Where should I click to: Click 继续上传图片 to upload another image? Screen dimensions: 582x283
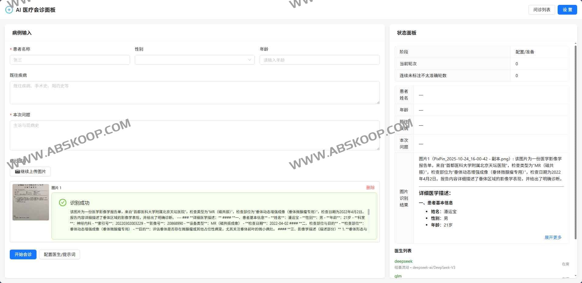(x=30, y=172)
